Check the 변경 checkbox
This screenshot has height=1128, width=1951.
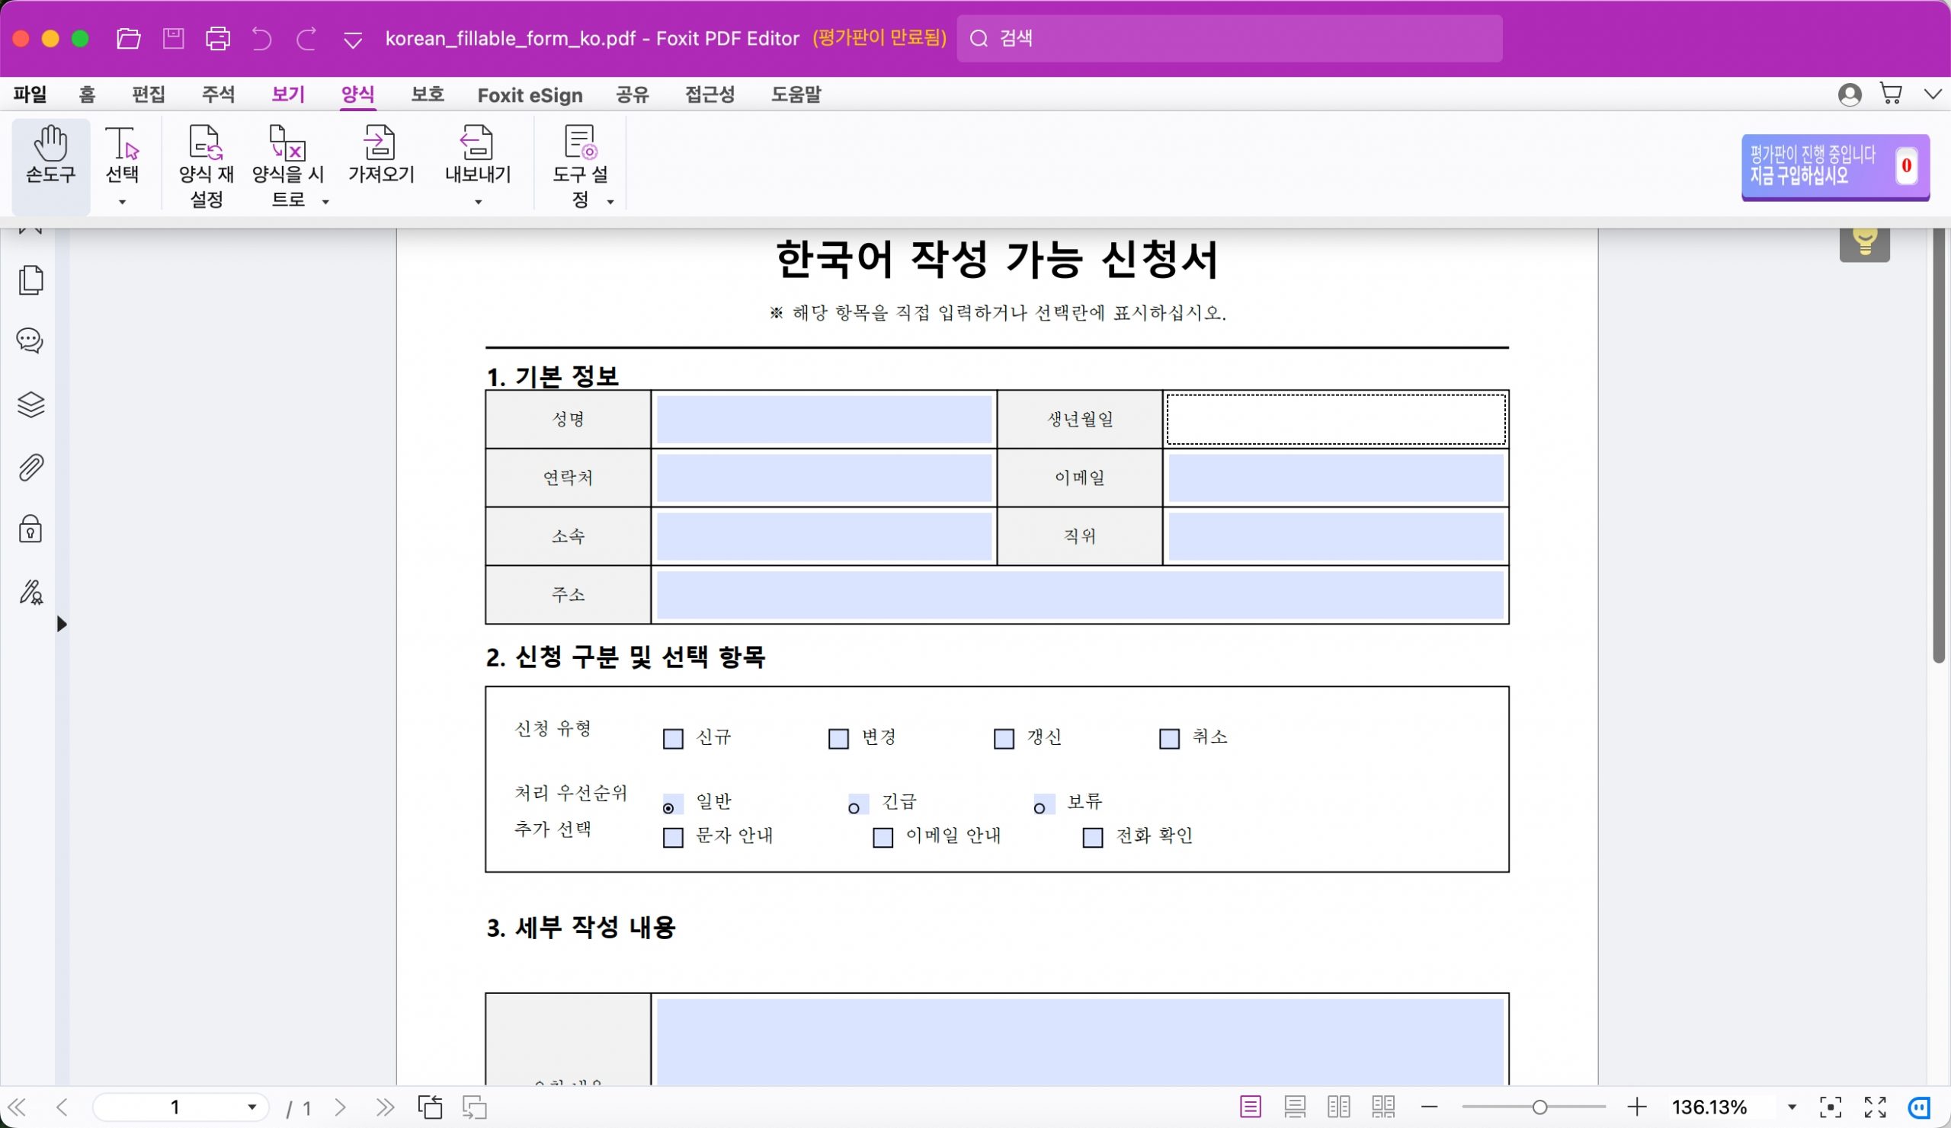(x=838, y=739)
